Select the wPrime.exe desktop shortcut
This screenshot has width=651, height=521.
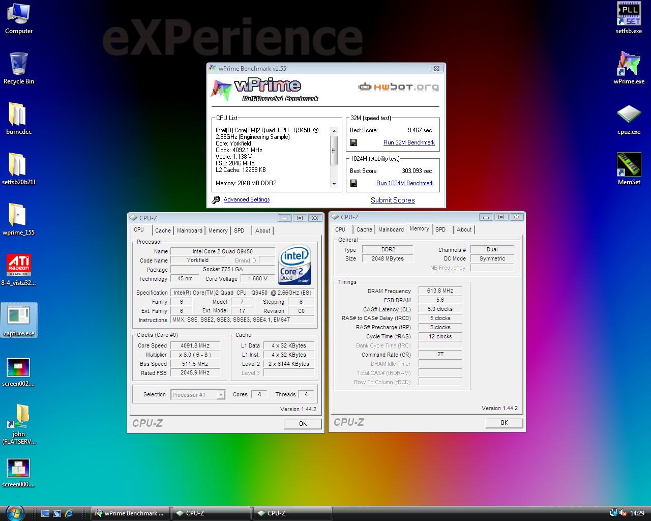629,69
